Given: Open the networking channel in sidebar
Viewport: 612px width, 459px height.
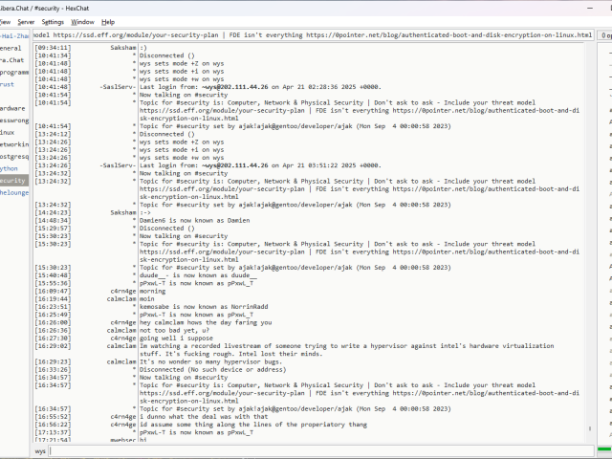Looking at the screenshot, I should pos(13,143).
